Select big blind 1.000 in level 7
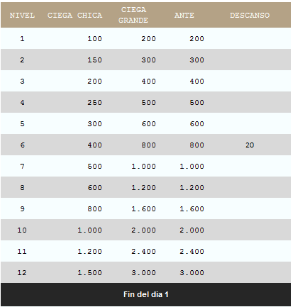Screen dimensions: 293x307 pyautogui.click(x=143, y=166)
